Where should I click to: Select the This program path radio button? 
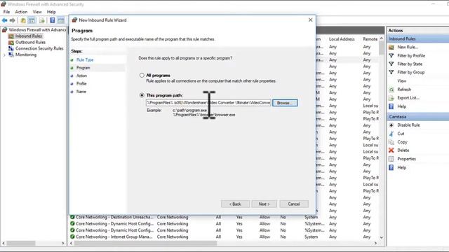142,95
